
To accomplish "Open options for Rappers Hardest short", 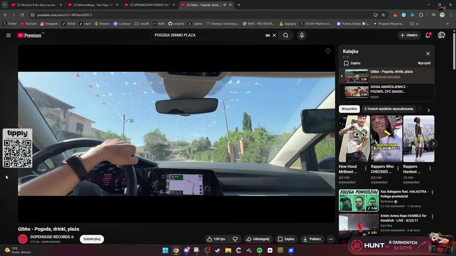I will 430,169.
